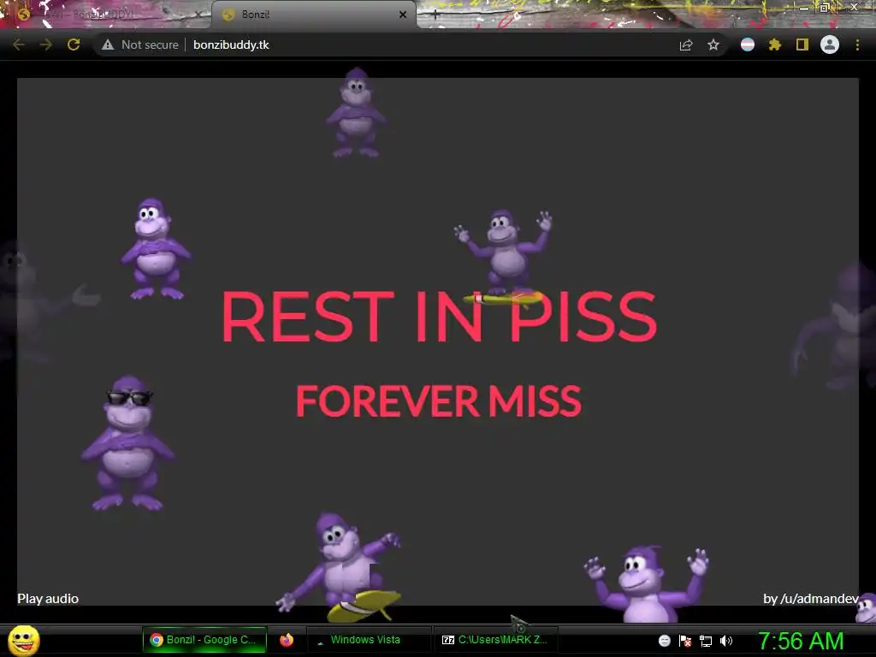
Task: Open the network tray icon
Action: point(706,641)
